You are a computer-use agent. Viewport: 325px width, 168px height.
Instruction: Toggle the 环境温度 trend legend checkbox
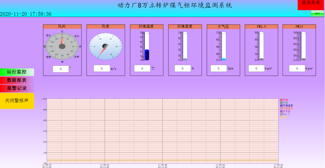tap(282, 106)
